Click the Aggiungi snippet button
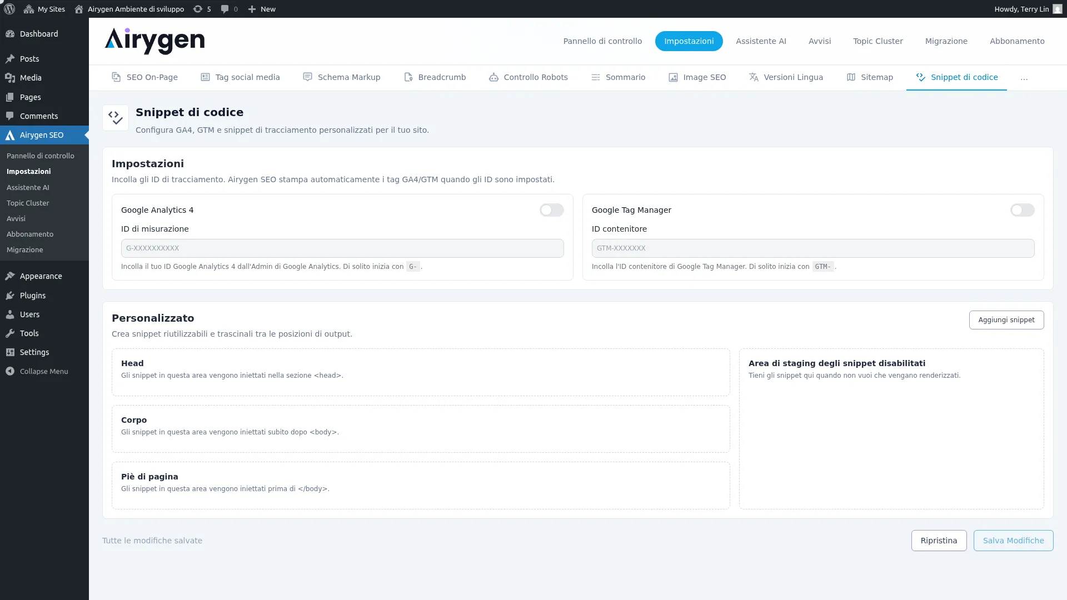1067x600 pixels. tap(1006, 320)
